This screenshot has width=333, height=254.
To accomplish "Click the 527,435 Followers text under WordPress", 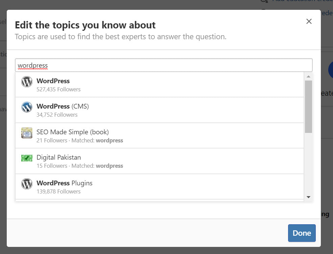I will [x=58, y=89].
